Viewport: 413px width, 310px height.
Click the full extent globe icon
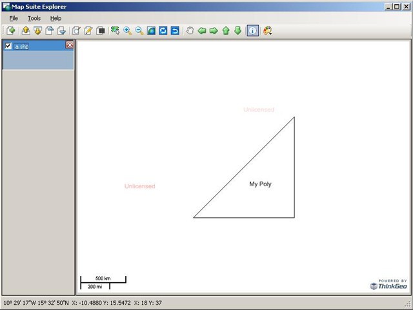point(151,30)
